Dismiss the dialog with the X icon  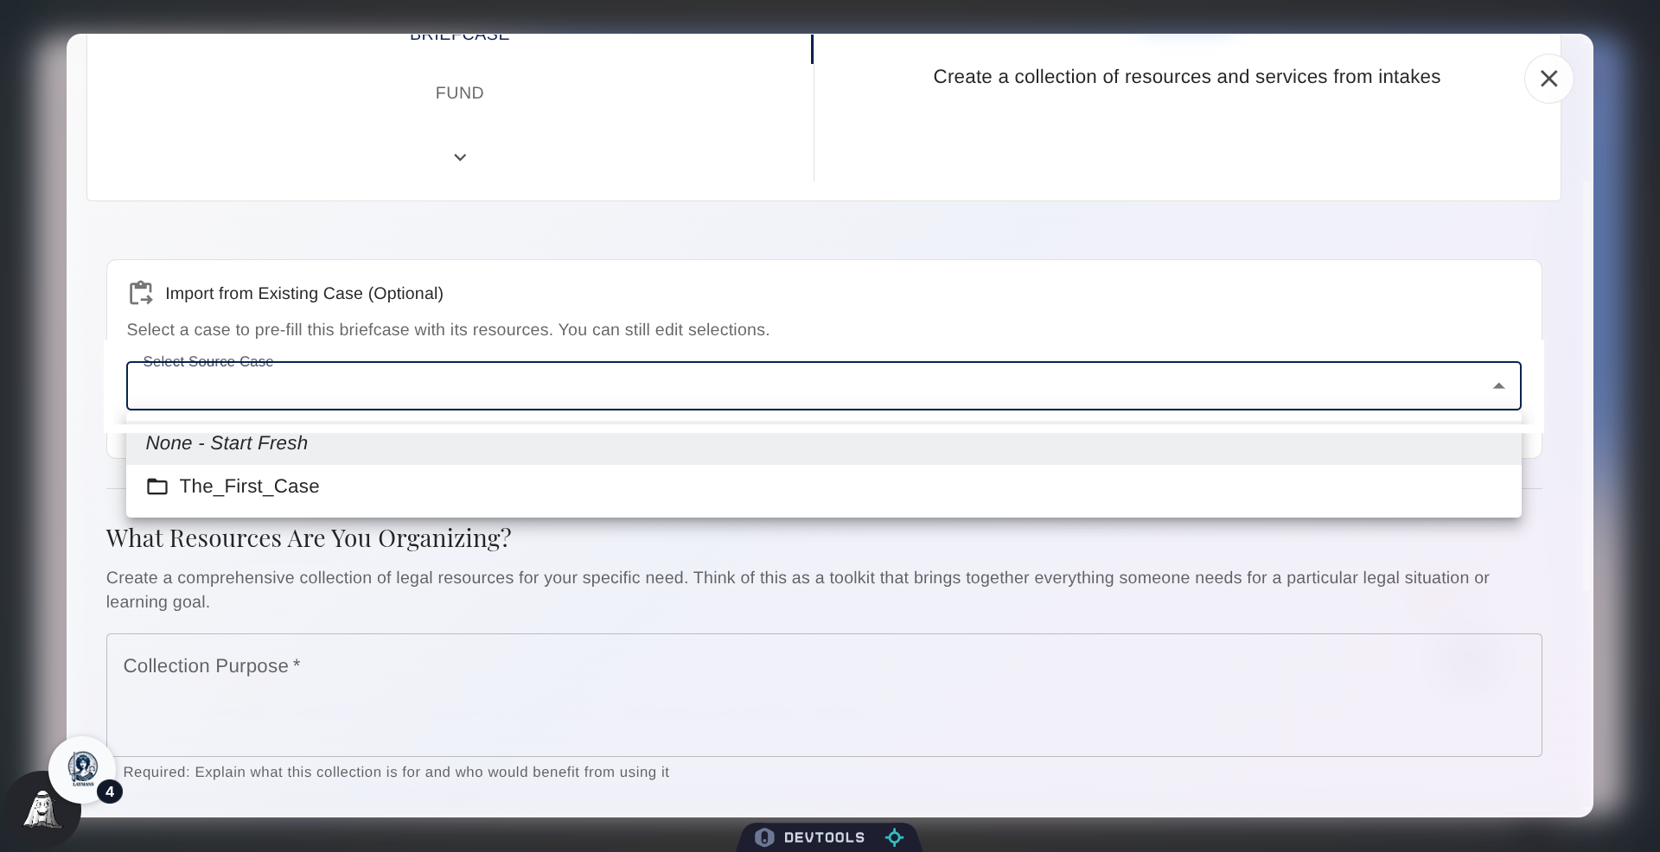[1549, 78]
